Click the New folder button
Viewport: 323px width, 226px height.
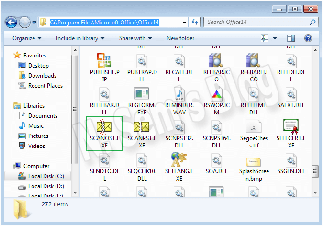(180, 38)
